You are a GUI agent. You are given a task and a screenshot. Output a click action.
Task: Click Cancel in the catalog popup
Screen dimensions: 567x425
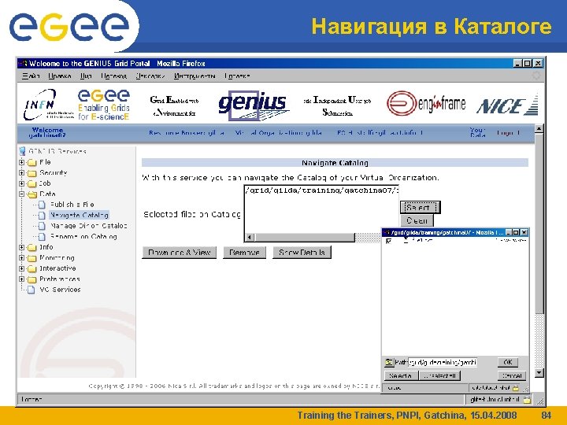[x=512, y=376]
